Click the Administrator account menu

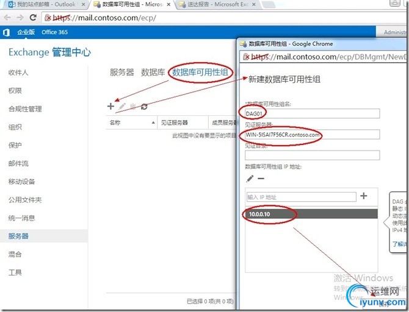click(x=395, y=32)
